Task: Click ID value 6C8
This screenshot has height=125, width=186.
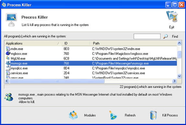Action: click(x=66, y=59)
